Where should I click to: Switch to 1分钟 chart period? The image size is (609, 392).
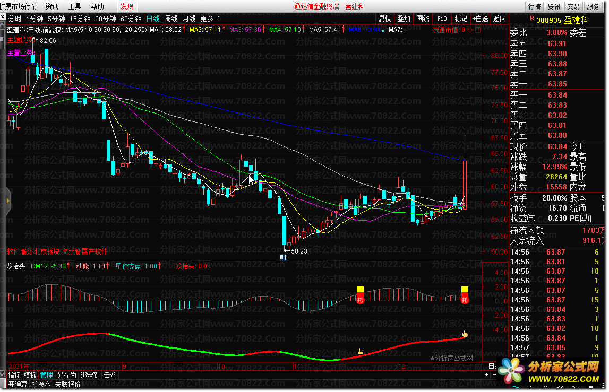pyautogui.click(x=35, y=19)
